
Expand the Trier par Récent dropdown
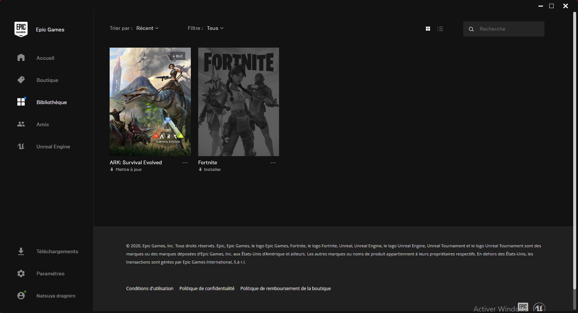[147, 28]
